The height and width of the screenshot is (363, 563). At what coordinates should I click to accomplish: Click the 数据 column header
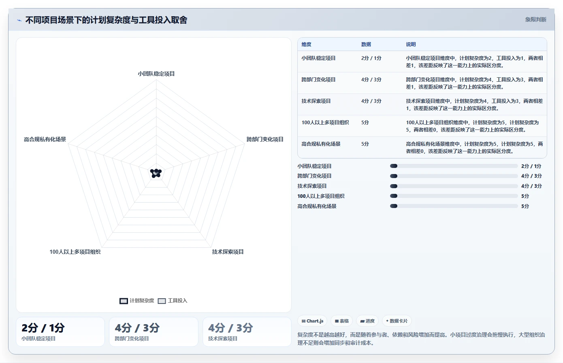(x=366, y=45)
